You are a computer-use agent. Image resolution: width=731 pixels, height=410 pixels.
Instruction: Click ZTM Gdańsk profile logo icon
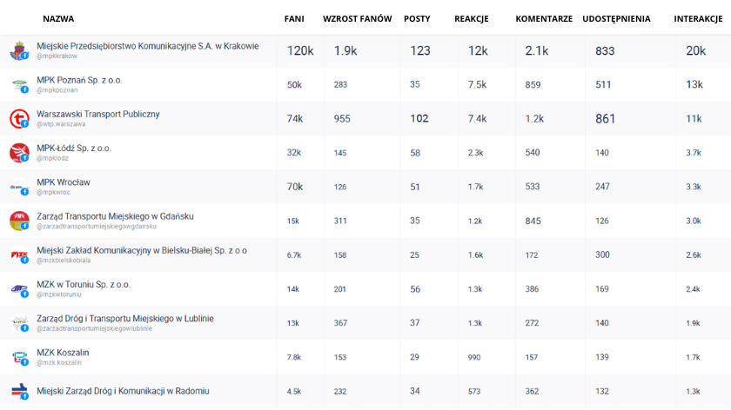pyautogui.click(x=19, y=221)
